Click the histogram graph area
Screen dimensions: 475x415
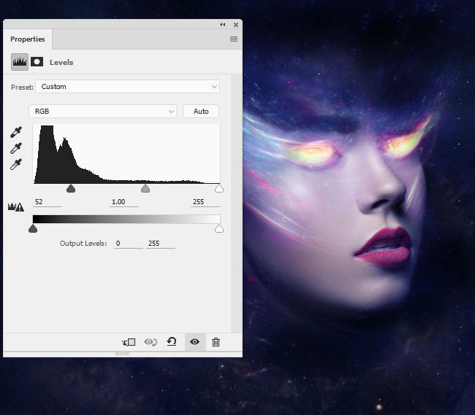(x=126, y=154)
